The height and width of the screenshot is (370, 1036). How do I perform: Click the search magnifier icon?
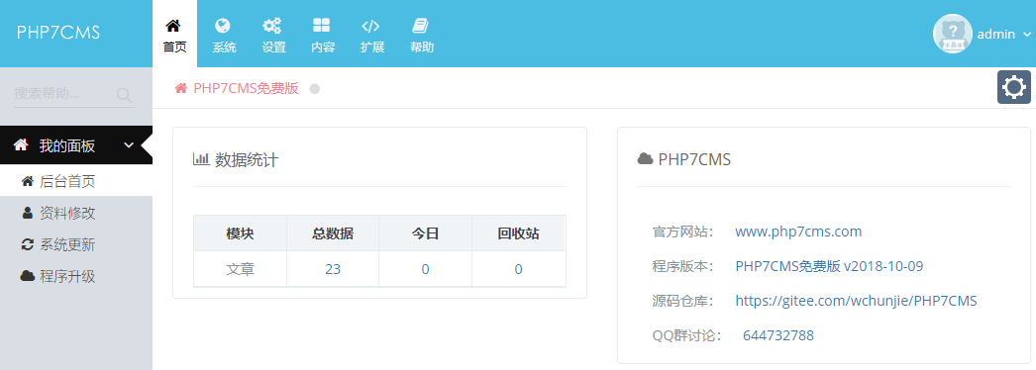(124, 95)
